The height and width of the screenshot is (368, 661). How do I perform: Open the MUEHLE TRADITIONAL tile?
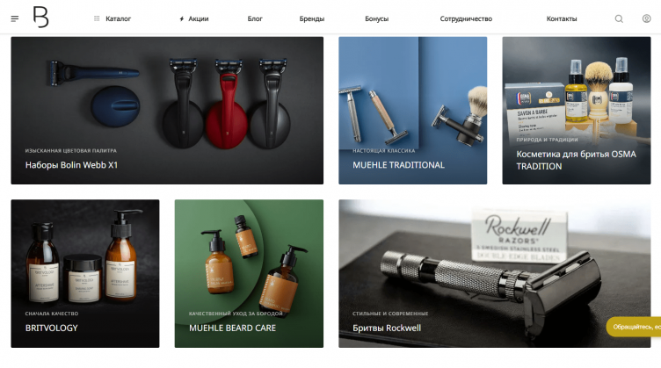click(x=413, y=111)
